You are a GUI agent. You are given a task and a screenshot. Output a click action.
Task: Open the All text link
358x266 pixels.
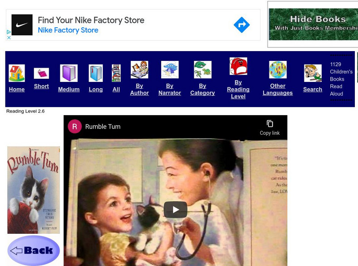(x=116, y=90)
